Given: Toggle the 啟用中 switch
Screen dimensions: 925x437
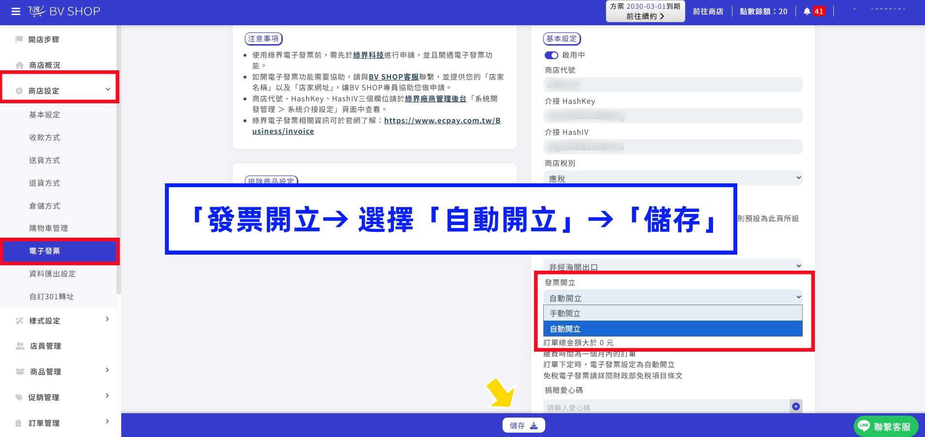Looking at the screenshot, I should point(552,55).
